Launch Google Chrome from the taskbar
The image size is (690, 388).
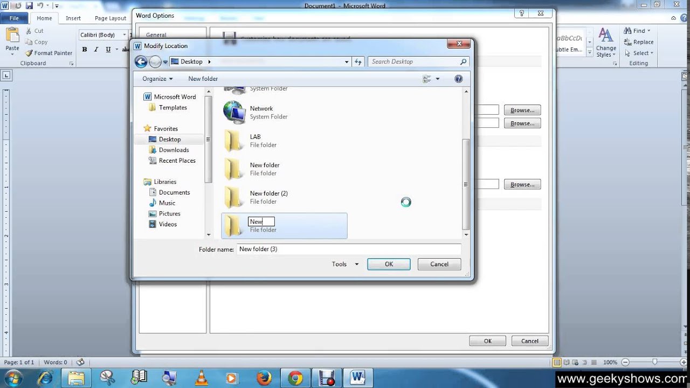point(295,378)
